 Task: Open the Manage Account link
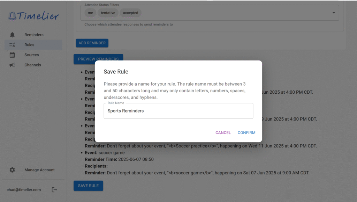pos(39,170)
